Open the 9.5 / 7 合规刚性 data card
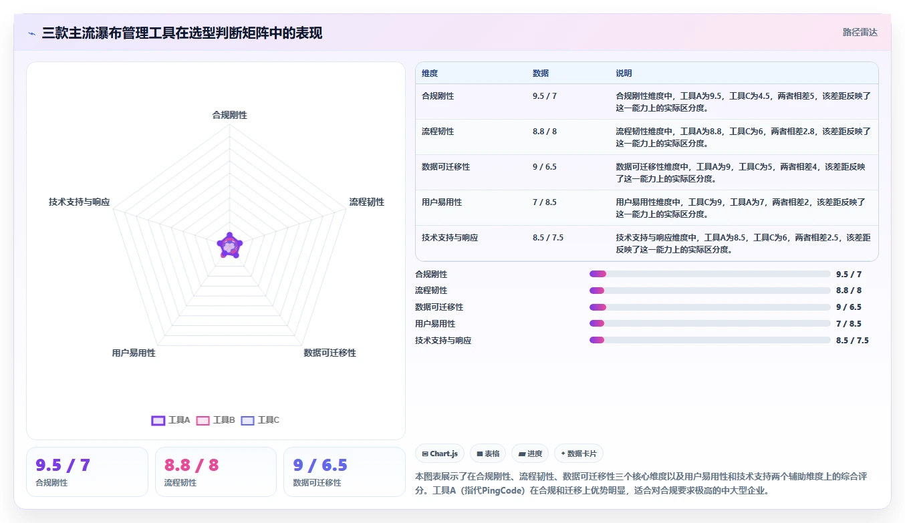The width and height of the screenshot is (905, 523). (87, 472)
